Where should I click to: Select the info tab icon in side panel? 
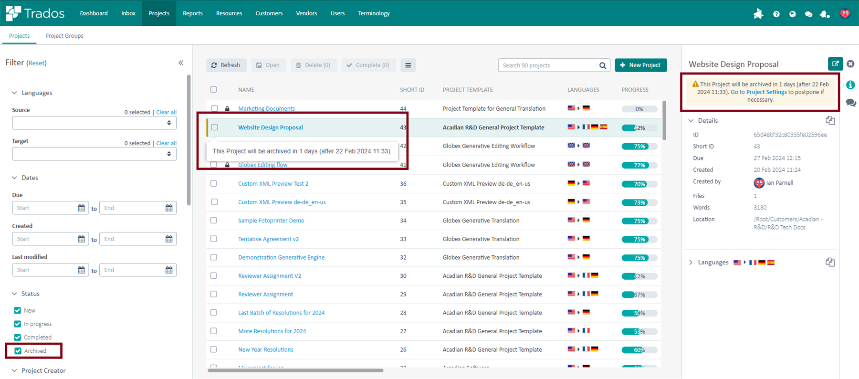[850, 85]
